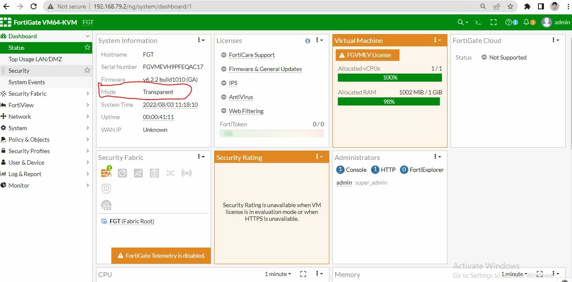Click the firmware version v6.2.2 build1010

pos(170,80)
